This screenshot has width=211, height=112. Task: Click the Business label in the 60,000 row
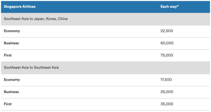pos(11,43)
